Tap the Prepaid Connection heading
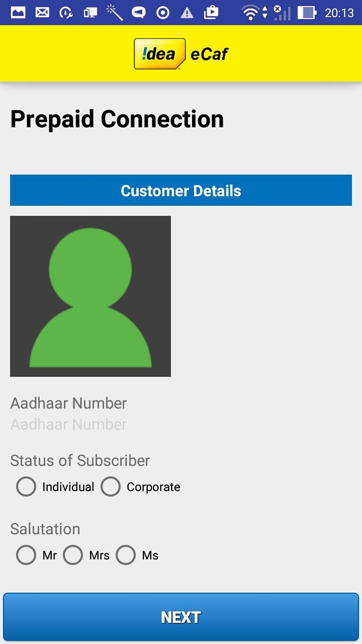Viewport: 362px width, 644px height. [117, 119]
